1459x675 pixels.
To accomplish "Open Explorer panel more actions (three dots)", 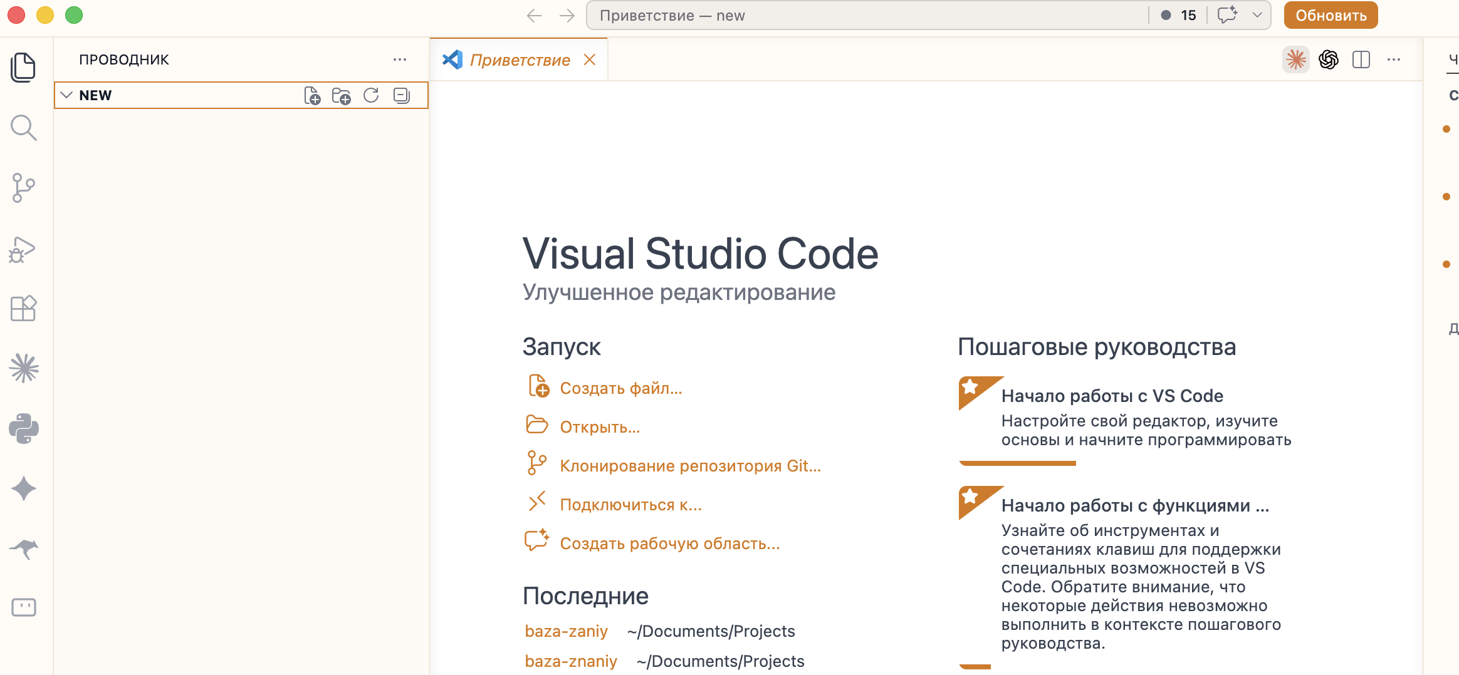I will tap(400, 59).
